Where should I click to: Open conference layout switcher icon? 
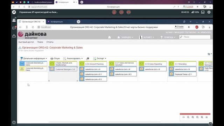(x=203, y=12)
